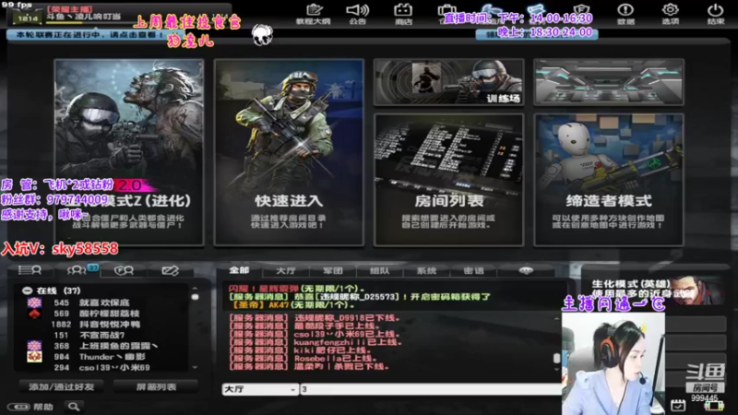Screen dimensions: 738x415
Task: Open the zombie mode Z (进化) card
Action: click(129, 152)
